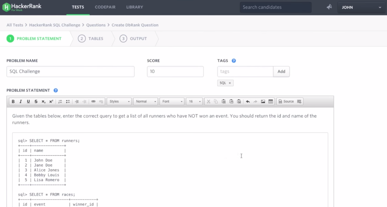This screenshot has height=207, width=387.
Task: Paste from clipboard in editor toolbar
Action: click(224, 102)
